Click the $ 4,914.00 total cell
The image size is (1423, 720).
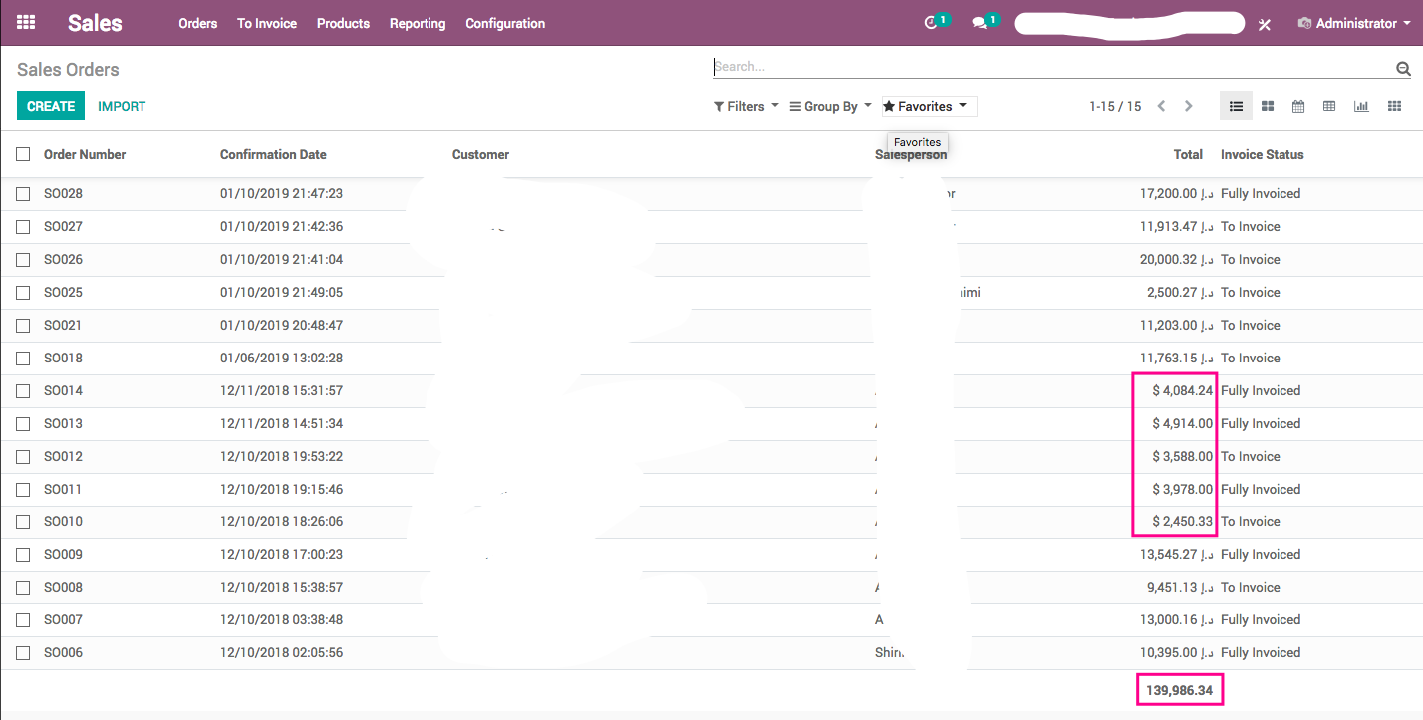1183,424
